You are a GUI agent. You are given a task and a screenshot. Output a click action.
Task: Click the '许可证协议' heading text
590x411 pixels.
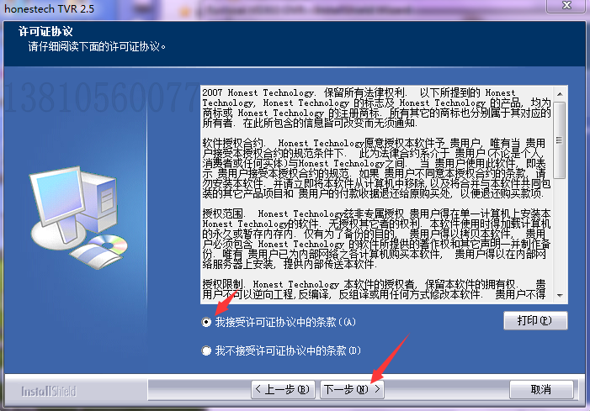45,31
